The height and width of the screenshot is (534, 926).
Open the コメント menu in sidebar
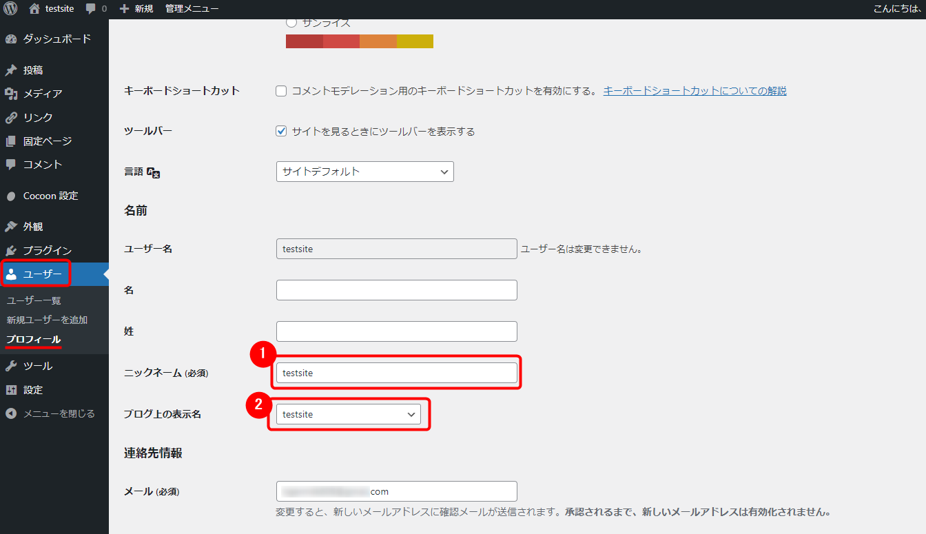click(54, 165)
